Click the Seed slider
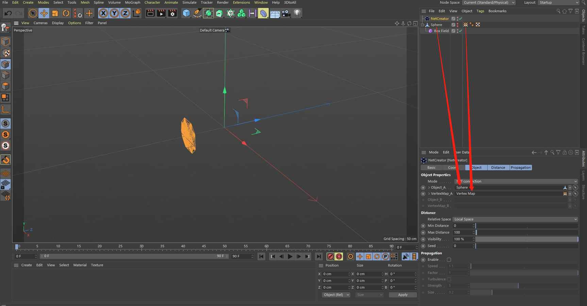Viewport: 587px width, 306px height. [527, 246]
